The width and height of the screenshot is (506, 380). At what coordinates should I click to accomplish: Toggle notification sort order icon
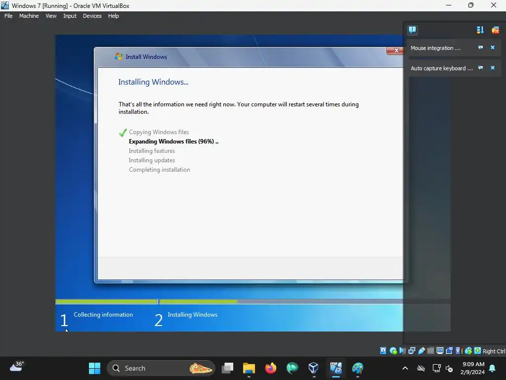point(480,30)
